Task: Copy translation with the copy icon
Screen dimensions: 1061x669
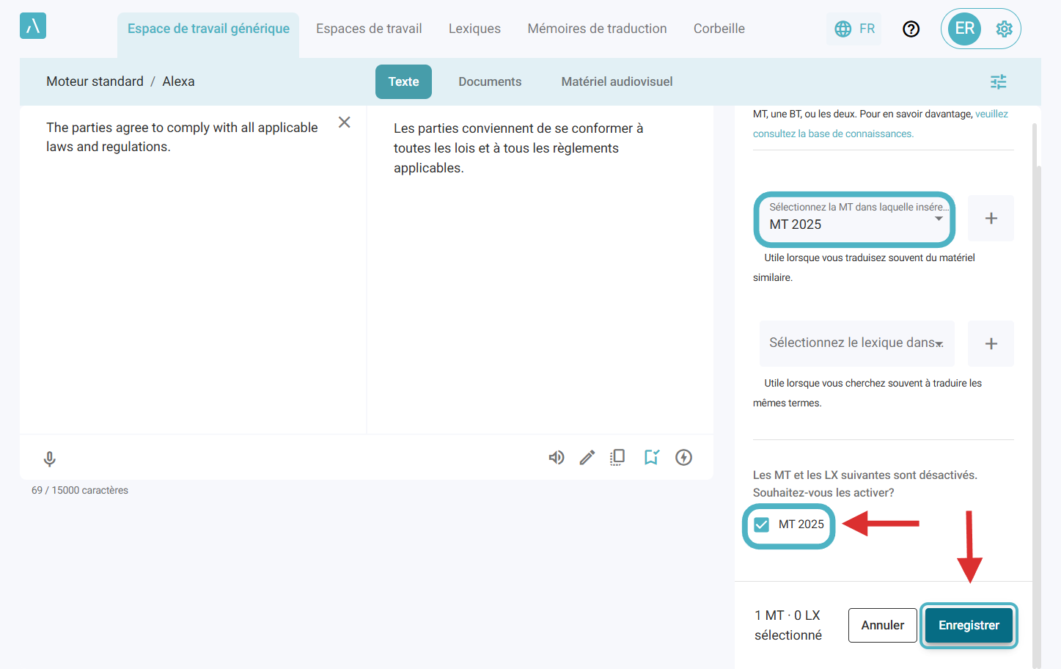Action: tap(617, 458)
